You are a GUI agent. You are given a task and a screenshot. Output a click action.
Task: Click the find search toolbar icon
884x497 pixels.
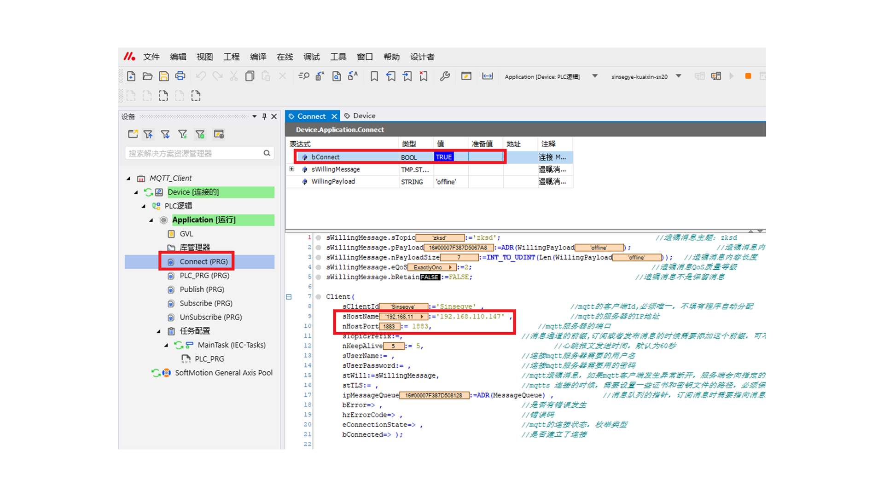coord(303,76)
